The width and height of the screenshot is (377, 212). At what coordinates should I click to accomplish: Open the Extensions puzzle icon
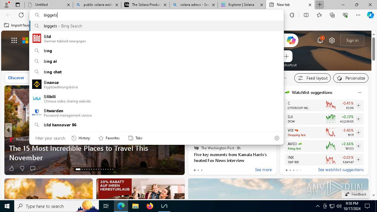(x=292, y=15)
